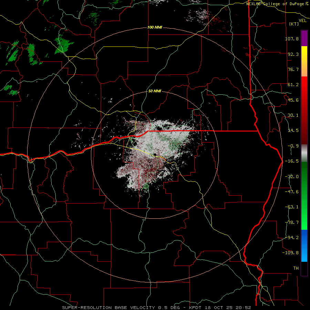Click the NEXLAB-College of DuPage credit text
The height and width of the screenshot is (310, 310).
click(277, 4)
